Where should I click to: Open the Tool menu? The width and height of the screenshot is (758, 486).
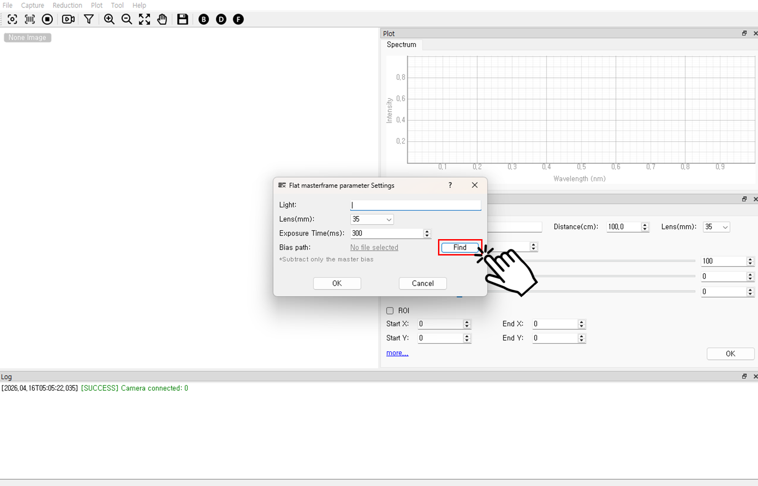click(x=117, y=5)
